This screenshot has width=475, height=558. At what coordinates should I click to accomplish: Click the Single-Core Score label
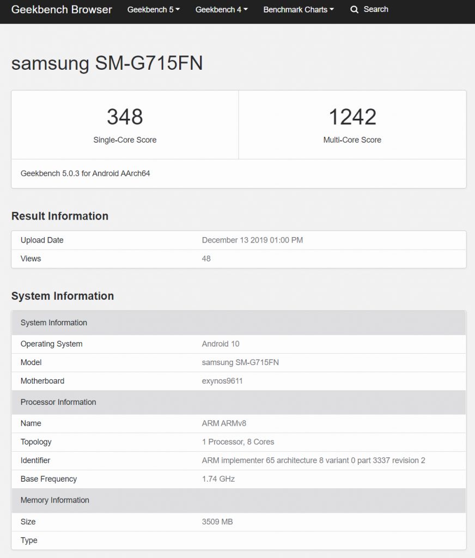pos(125,140)
